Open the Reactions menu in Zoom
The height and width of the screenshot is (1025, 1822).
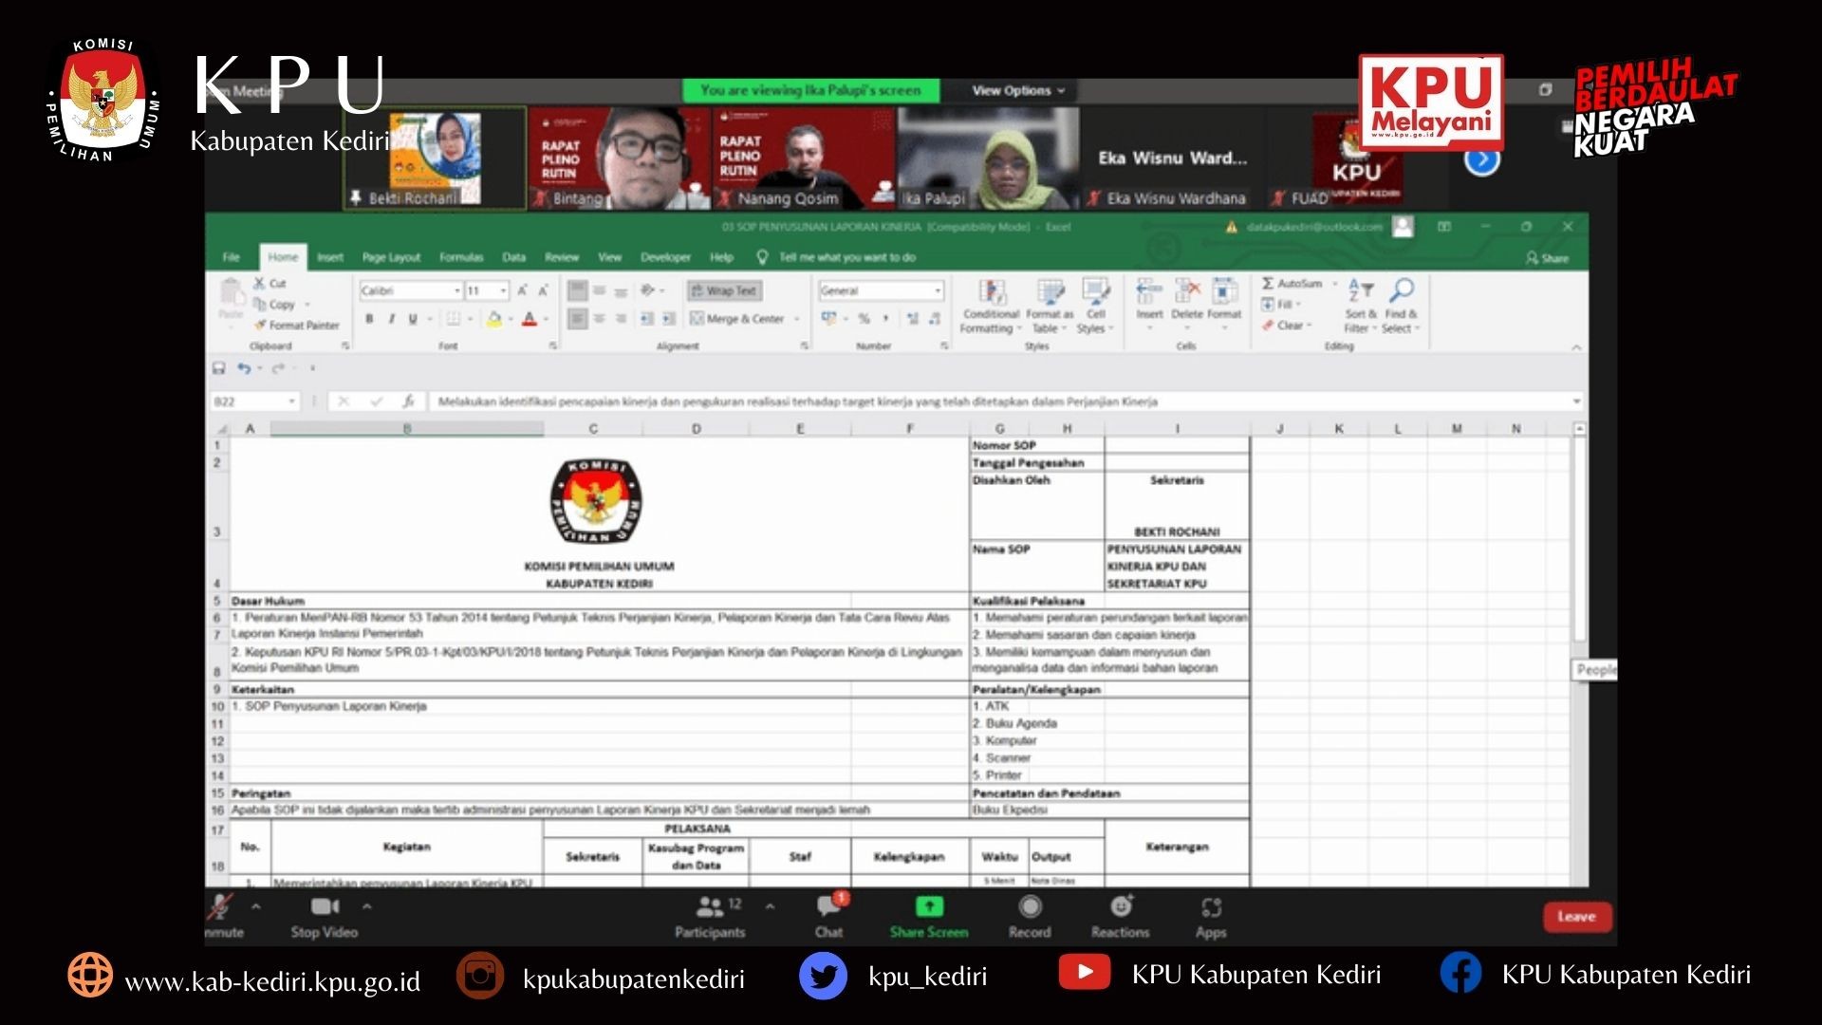coord(1121,907)
